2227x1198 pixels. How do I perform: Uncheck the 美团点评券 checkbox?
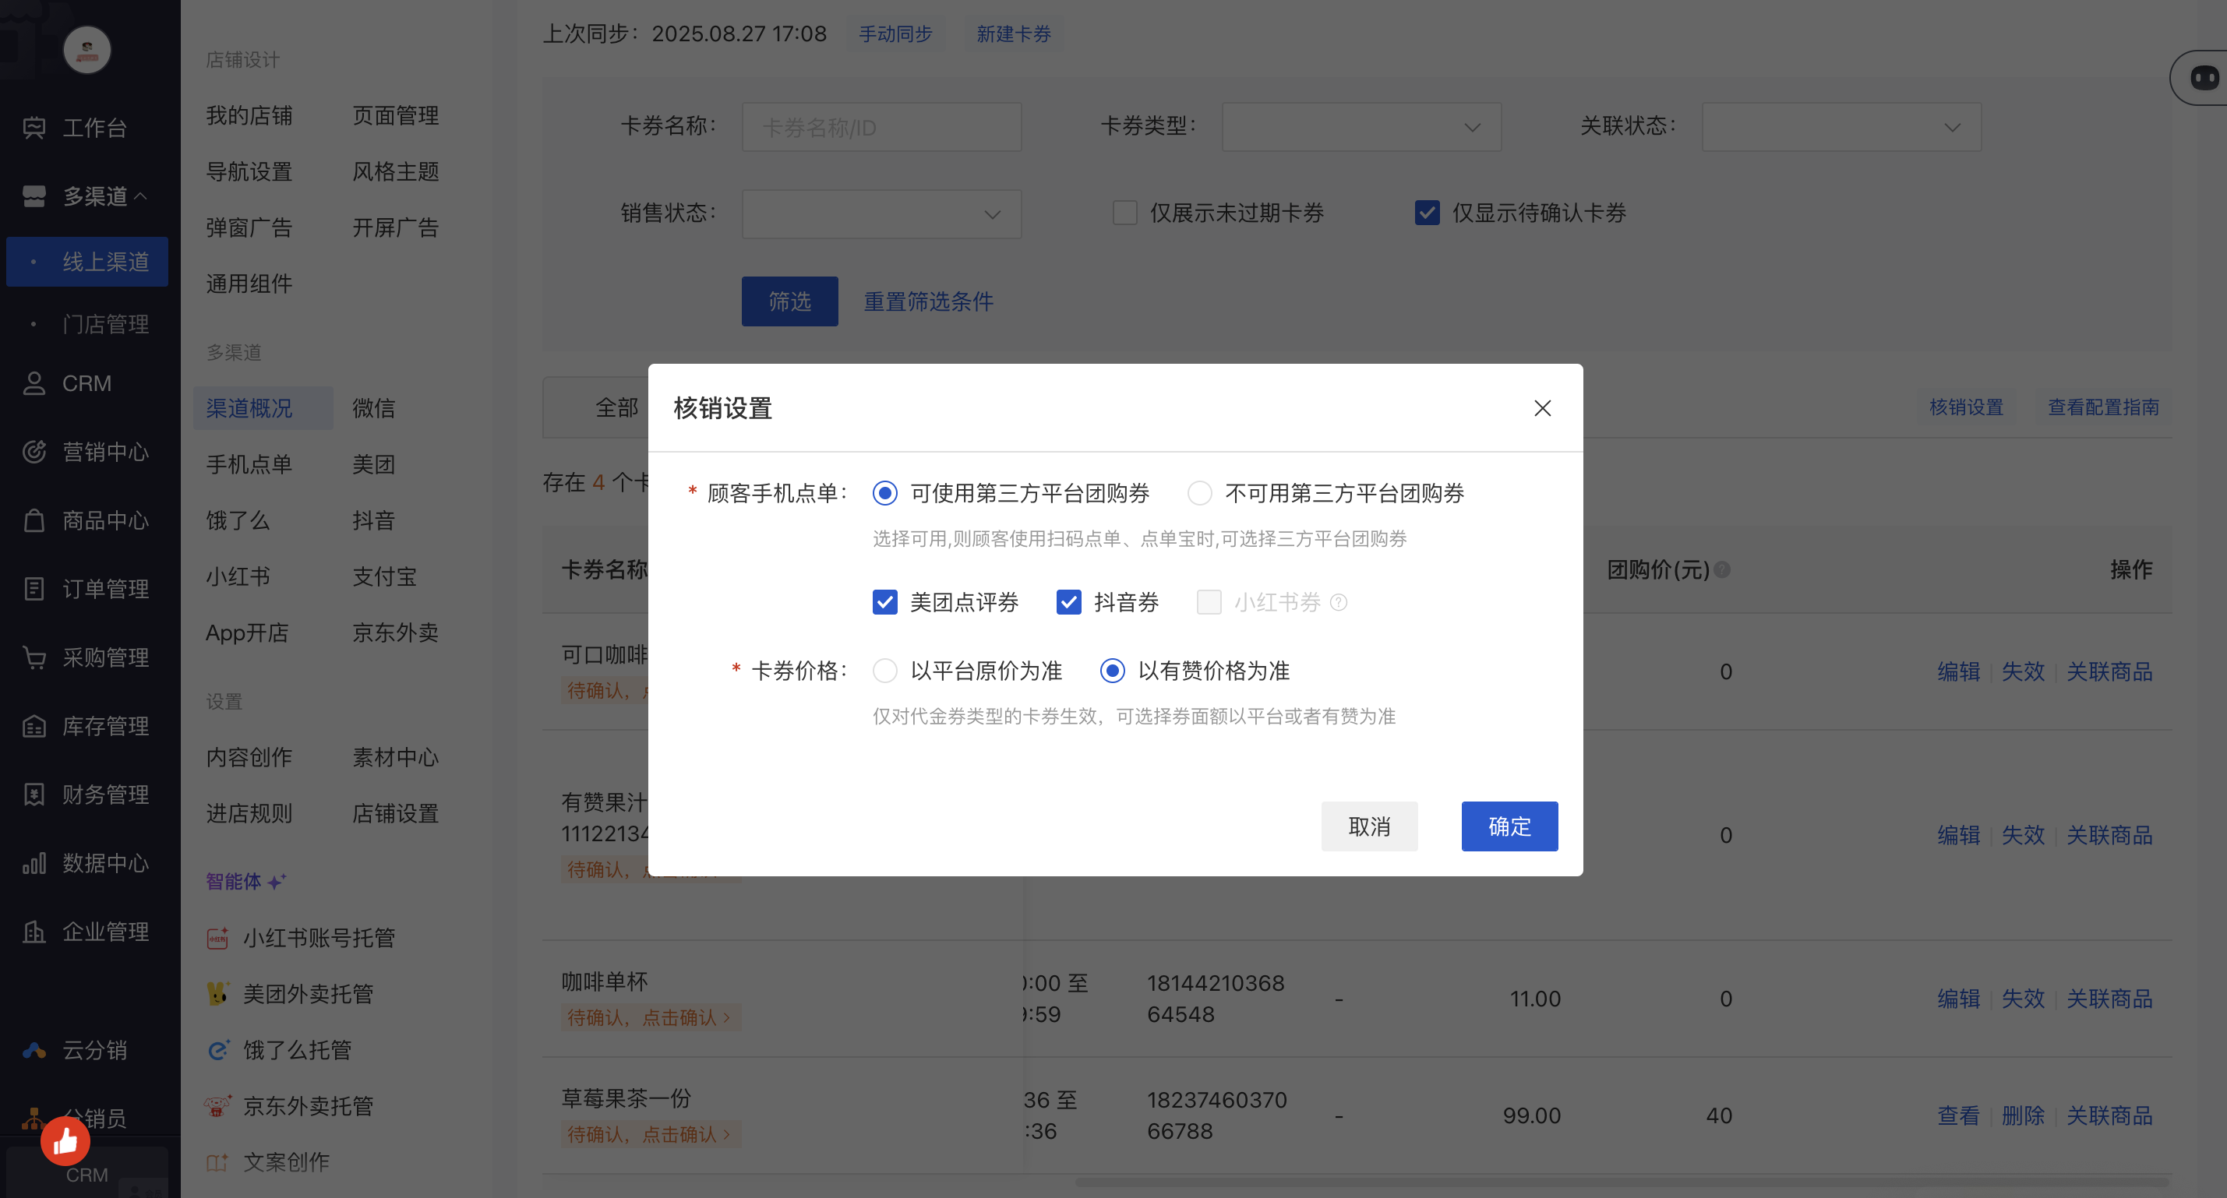[x=884, y=602]
